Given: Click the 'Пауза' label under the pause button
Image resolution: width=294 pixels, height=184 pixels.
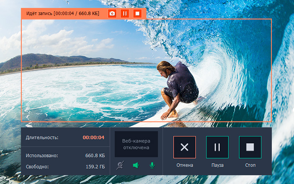Looking at the screenshot, I should pyautogui.click(x=217, y=165).
